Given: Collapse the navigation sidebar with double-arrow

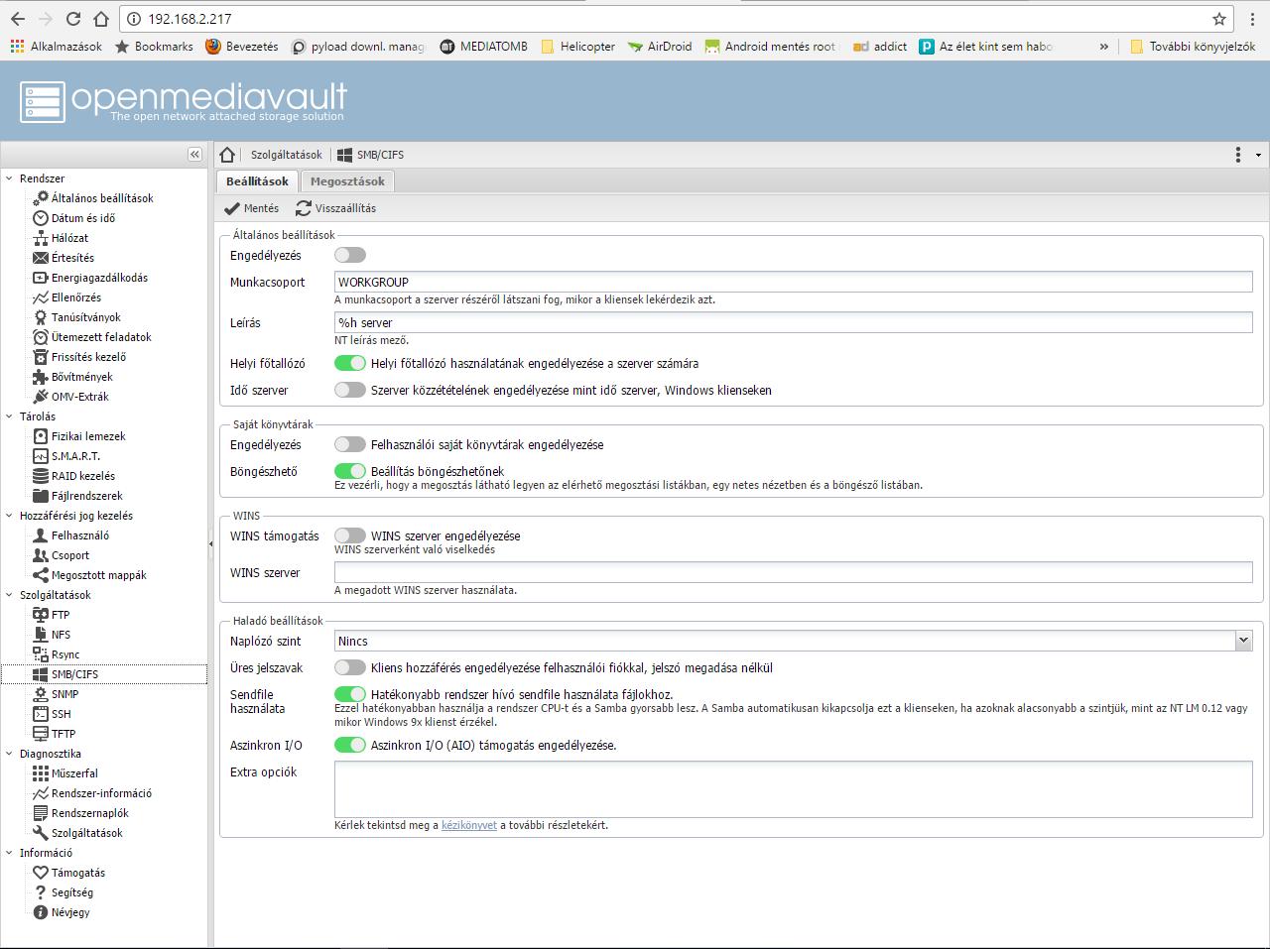Looking at the screenshot, I should (x=194, y=155).
